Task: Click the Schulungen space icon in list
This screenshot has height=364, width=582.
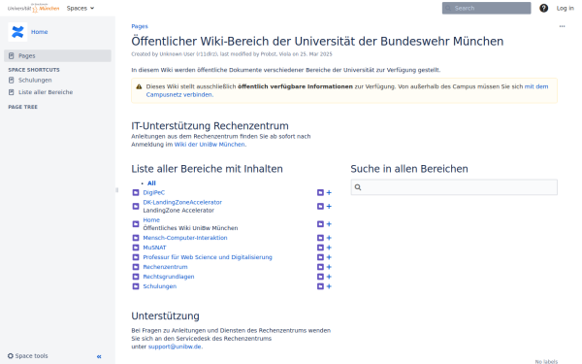Action: (136, 286)
